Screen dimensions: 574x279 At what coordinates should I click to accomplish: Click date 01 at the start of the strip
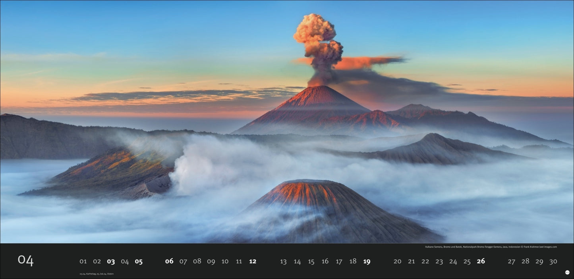pyautogui.click(x=83, y=262)
